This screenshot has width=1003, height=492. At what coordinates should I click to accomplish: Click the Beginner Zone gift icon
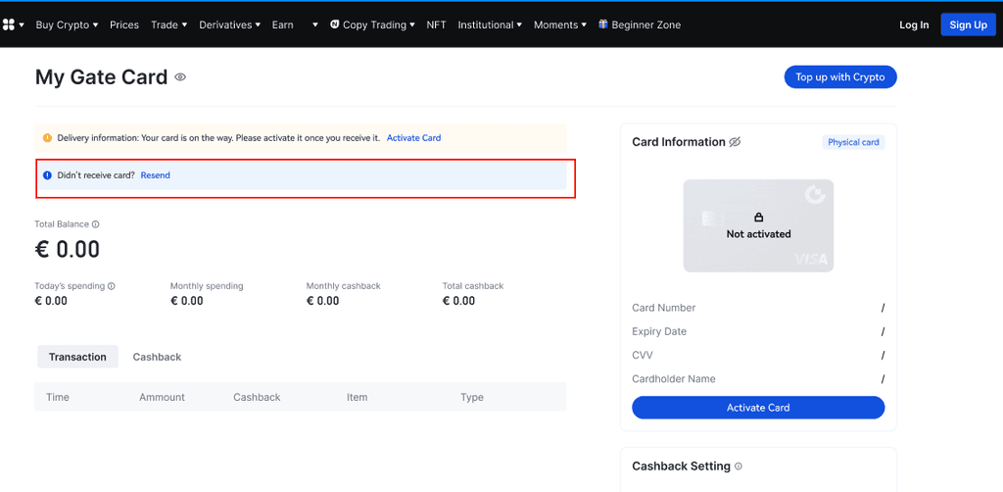(x=603, y=25)
